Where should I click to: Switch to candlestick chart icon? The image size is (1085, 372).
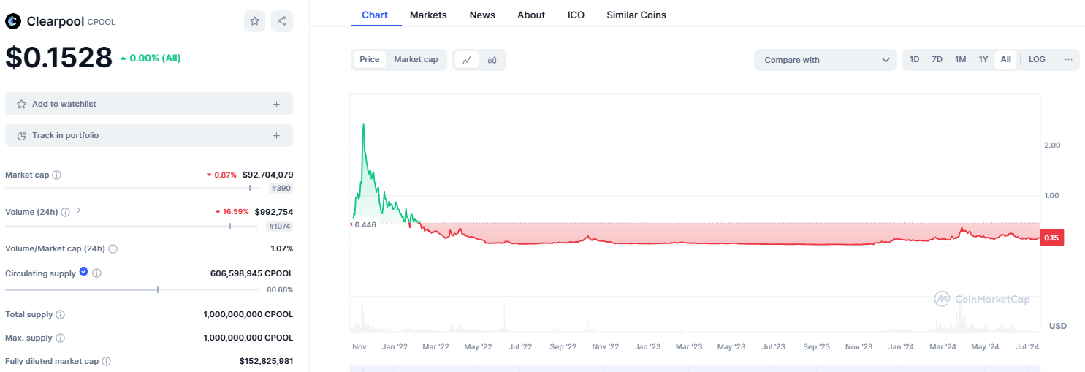[x=492, y=60]
